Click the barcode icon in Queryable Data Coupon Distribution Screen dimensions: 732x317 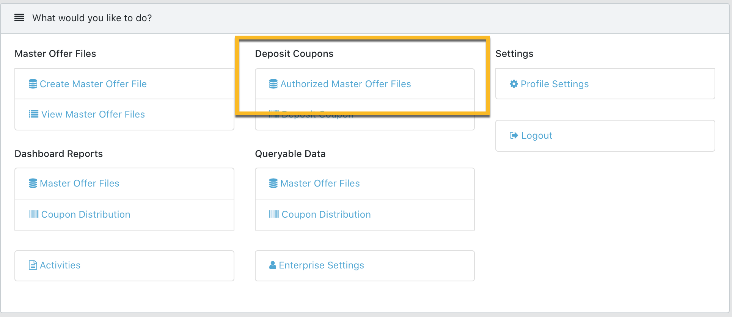coord(274,214)
